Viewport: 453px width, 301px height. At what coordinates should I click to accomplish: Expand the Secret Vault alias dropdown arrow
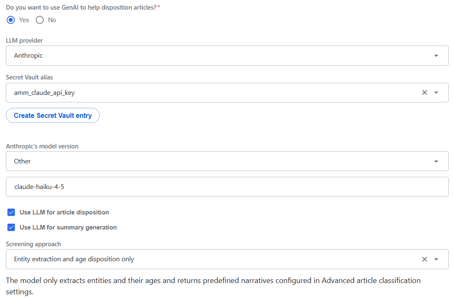pos(436,93)
